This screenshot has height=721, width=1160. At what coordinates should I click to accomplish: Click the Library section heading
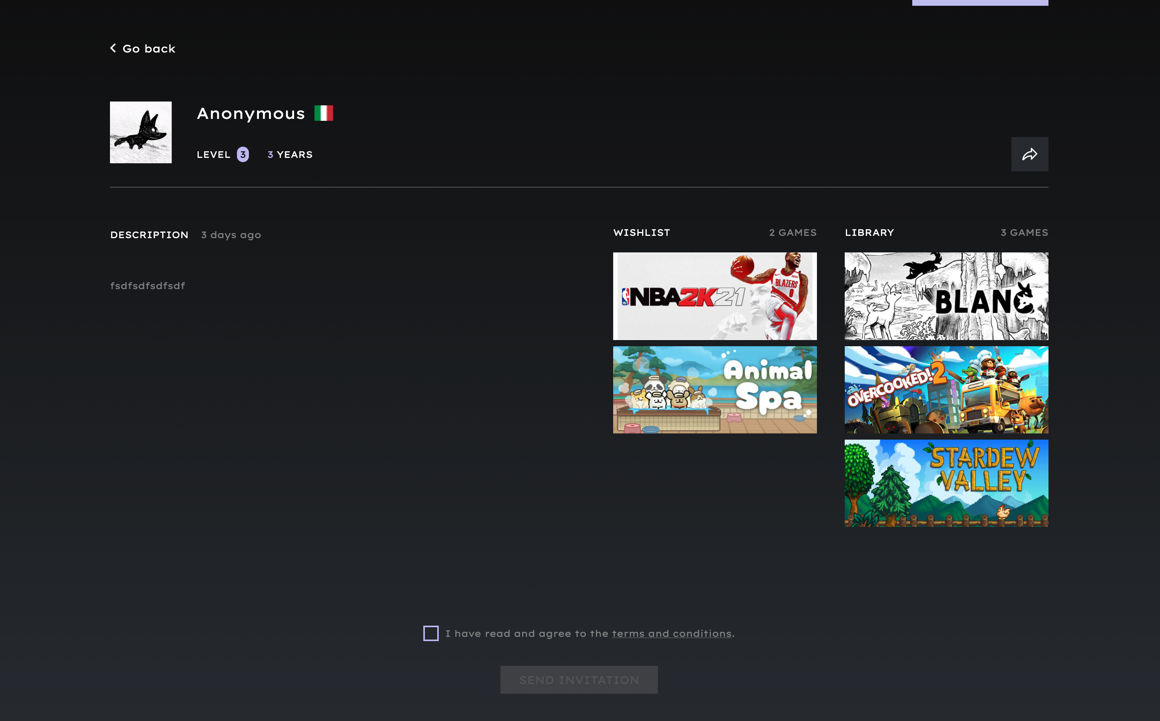pos(869,233)
